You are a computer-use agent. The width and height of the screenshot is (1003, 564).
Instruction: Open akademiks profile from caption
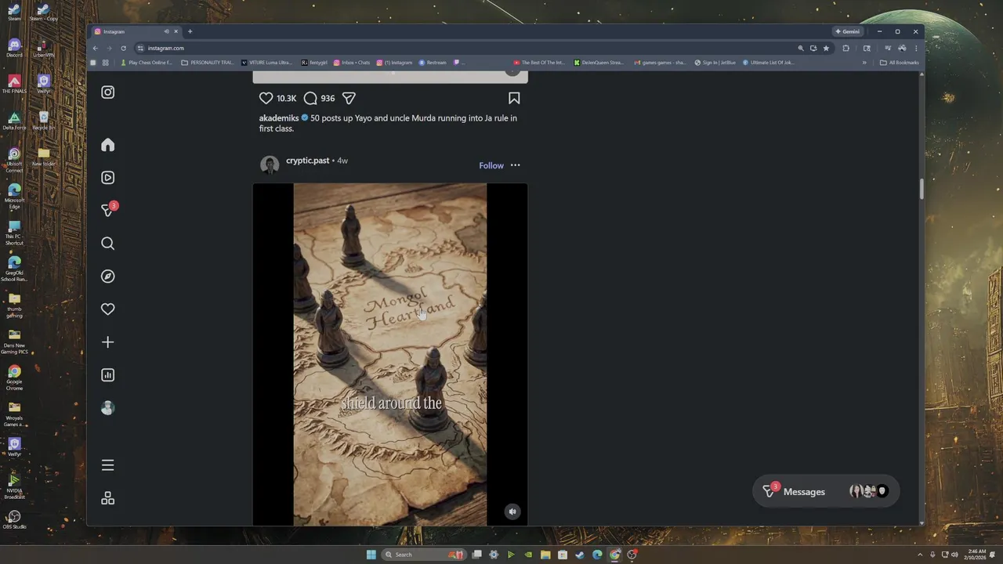point(279,118)
